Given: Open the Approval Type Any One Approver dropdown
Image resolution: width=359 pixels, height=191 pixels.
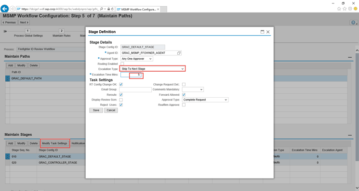Looking at the screenshot, I should (x=137, y=59).
